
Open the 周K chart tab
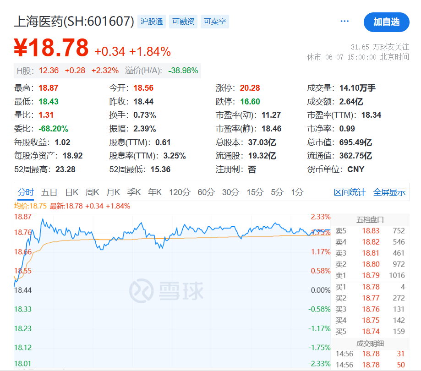92,192
